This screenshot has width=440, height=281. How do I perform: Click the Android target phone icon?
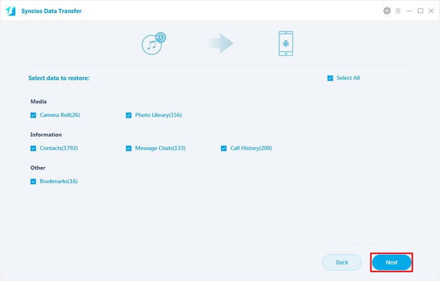coord(285,43)
